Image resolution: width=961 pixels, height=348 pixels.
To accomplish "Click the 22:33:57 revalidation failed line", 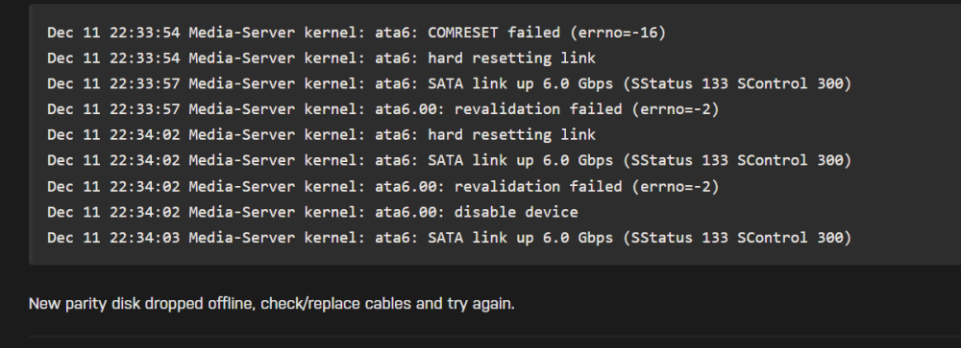I will point(383,109).
